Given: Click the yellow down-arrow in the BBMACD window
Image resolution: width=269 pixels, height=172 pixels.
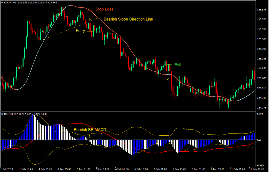Looking at the screenshot, I should [x=90, y=136].
